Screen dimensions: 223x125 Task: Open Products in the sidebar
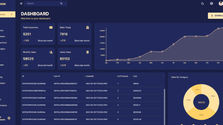(x=2, y=30)
